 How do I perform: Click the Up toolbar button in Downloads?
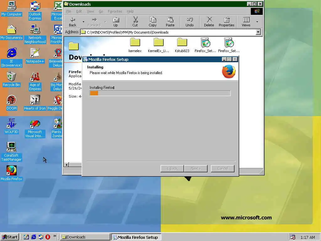(116, 22)
